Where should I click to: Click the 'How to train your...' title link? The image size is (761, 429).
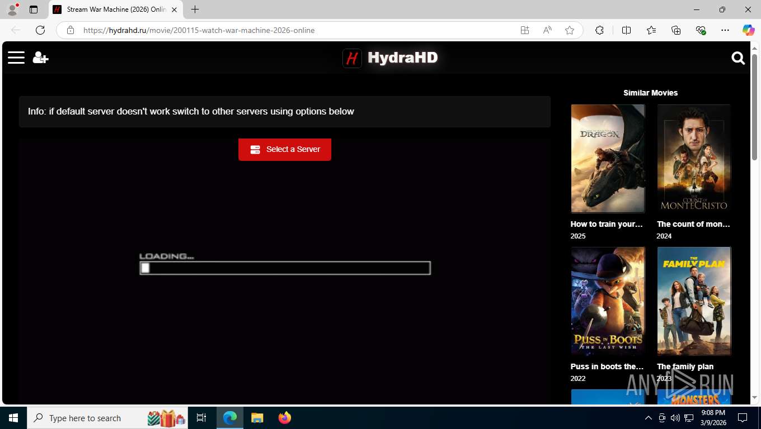click(x=607, y=224)
